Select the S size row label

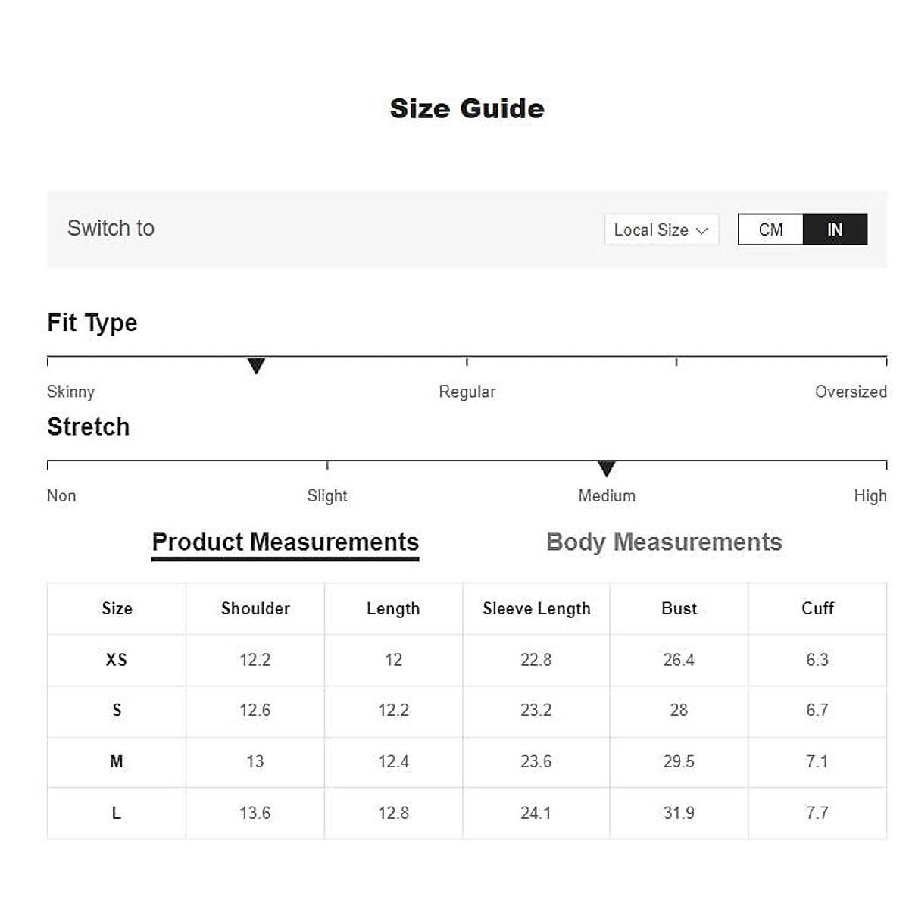click(x=117, y=711)
